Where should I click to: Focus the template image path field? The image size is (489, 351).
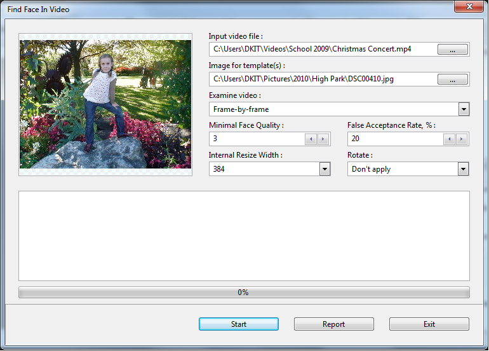tap(322, 79)
